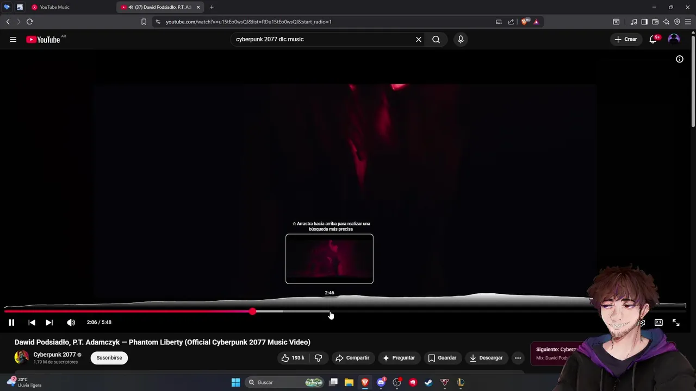The image size is (696, 391).
Task: Clear the search box with X
Action: pyautogui.click(x=419, y=39)
